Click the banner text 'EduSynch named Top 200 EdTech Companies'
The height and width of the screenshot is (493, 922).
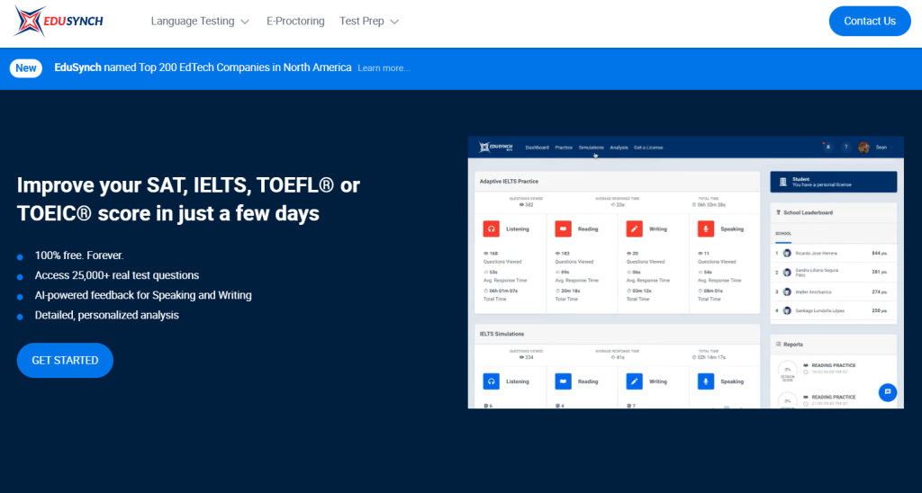click(x=203, y=67)
